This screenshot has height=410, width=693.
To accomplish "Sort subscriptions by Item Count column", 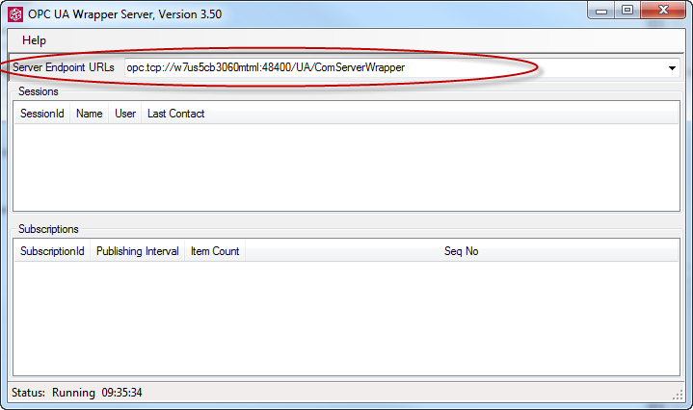I will coord(215,251).
